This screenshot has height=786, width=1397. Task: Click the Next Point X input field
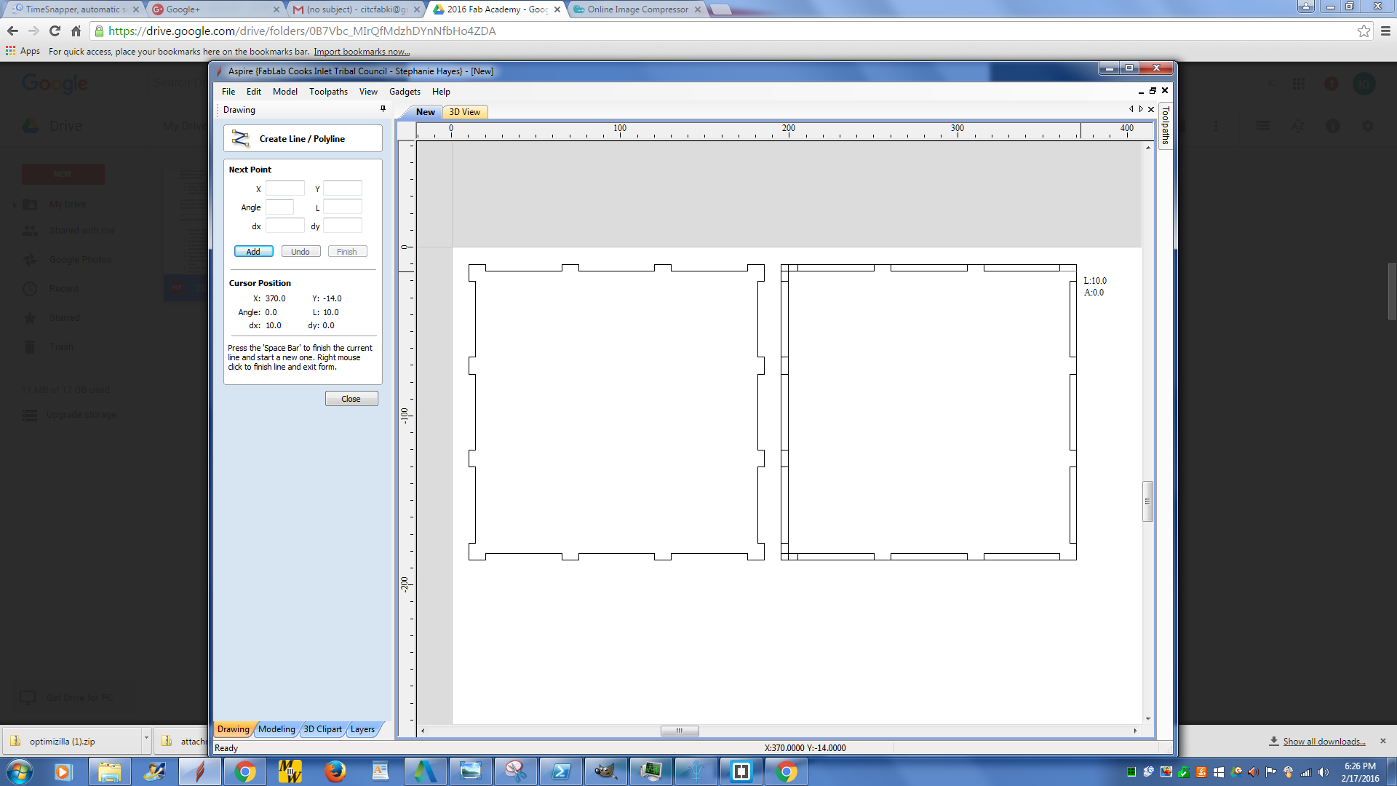coord(284,188)
